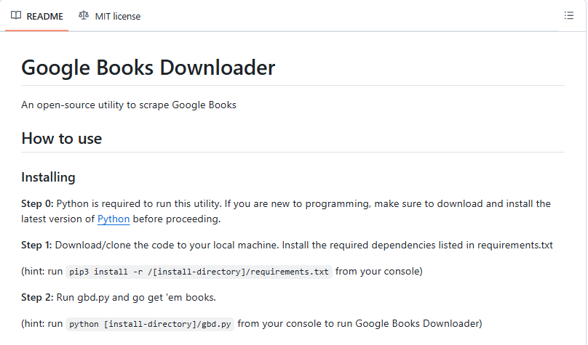Image resolution: width=588 pixels, height=345 pixels.
Task: Open the outline list icon
Action: (x=569, y=15)
